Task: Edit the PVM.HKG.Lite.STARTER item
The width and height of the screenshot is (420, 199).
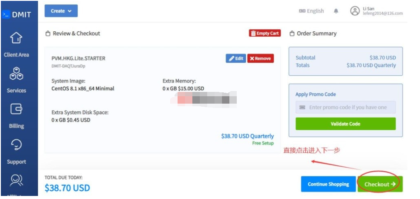Action: 235,58
